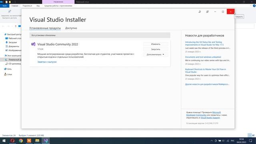The image size is (256, 144).
Task: Minimize the Visual Studio Installer window
Action: (215, 12)
